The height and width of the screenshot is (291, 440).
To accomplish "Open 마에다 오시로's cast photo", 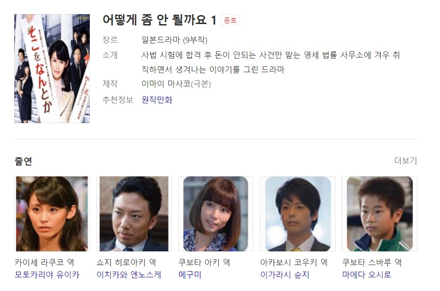I will pyautogui.click(x=380, y=214).
